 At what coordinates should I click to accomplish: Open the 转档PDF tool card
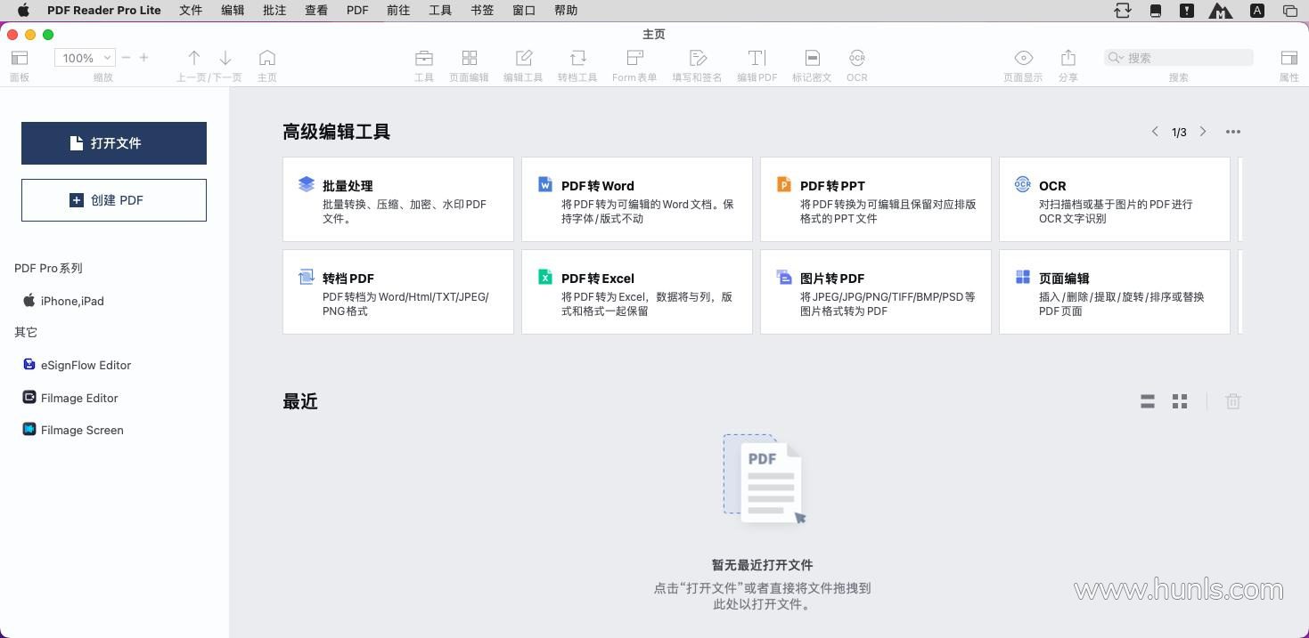click(398, 292)
